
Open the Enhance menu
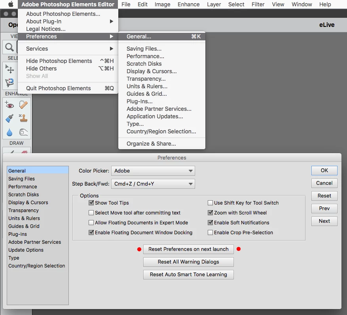click(189, 4)
